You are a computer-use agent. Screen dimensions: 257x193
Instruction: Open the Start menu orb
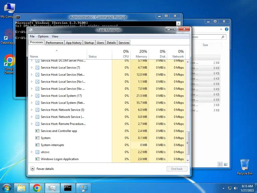(7, 188)
